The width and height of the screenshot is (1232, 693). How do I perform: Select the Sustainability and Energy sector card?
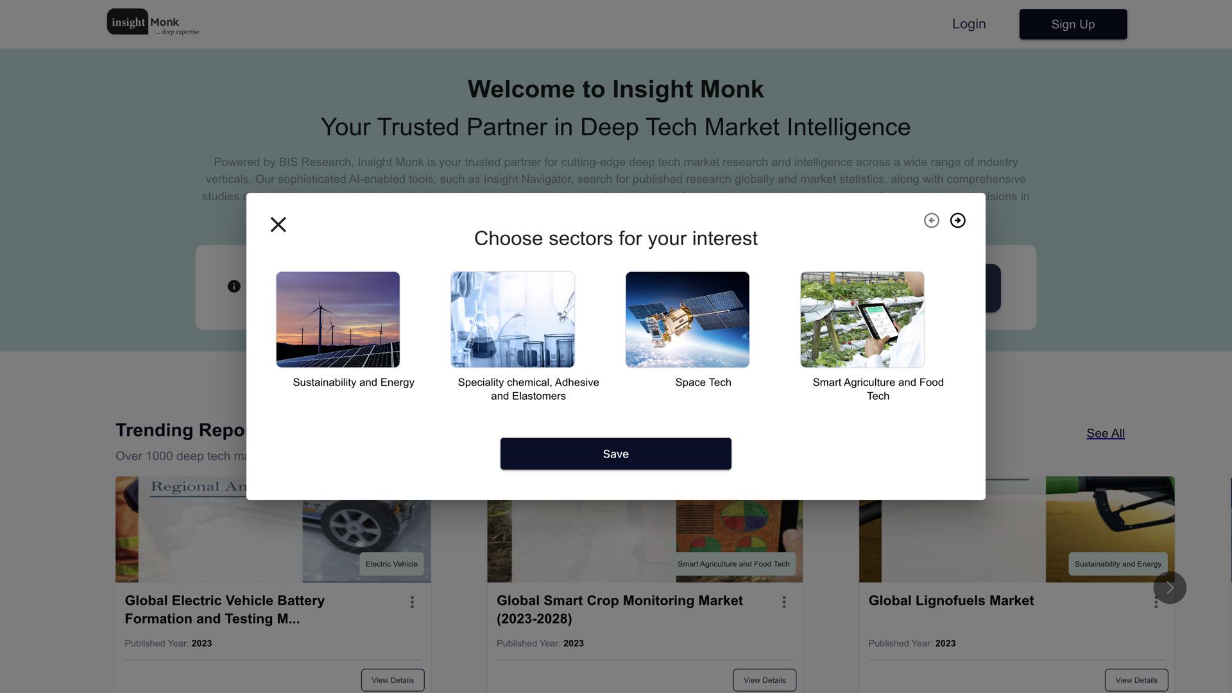click(338, 319)
